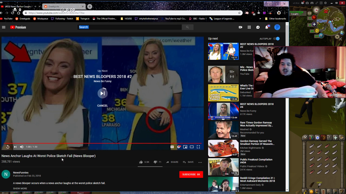Cancel the Up Next autoplay
The image size is (346, 194).
pyautogui.click(x=102, y=106)
